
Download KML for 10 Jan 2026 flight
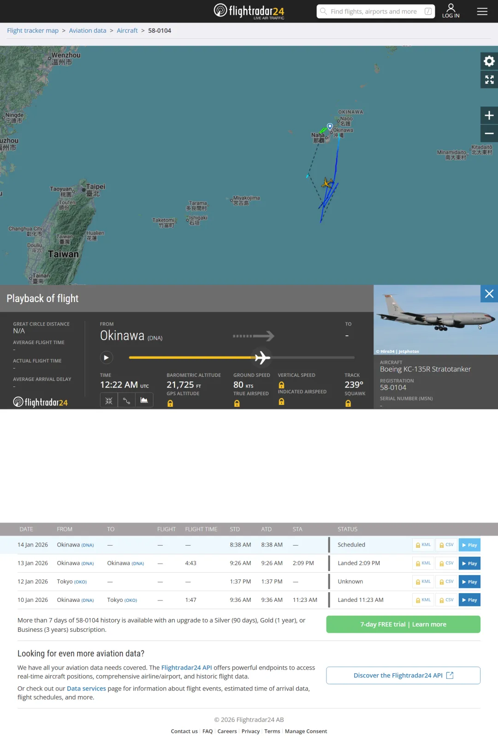(x=423, y=600)
